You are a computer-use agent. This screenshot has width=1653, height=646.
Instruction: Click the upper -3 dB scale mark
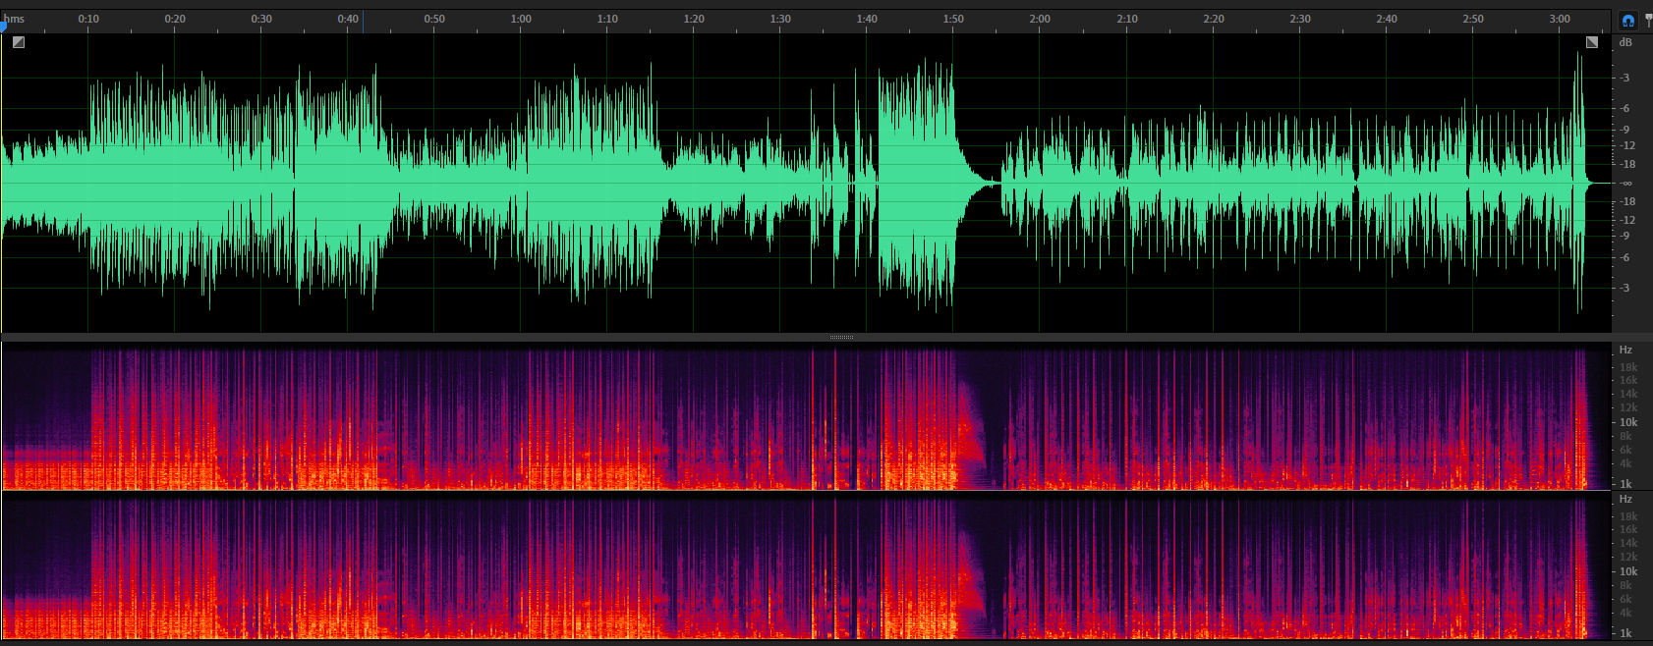1625,78
